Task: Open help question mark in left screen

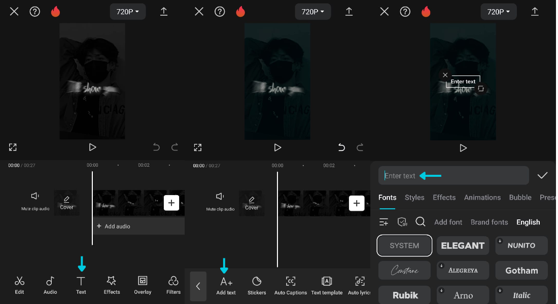Action: coord(34,12)
